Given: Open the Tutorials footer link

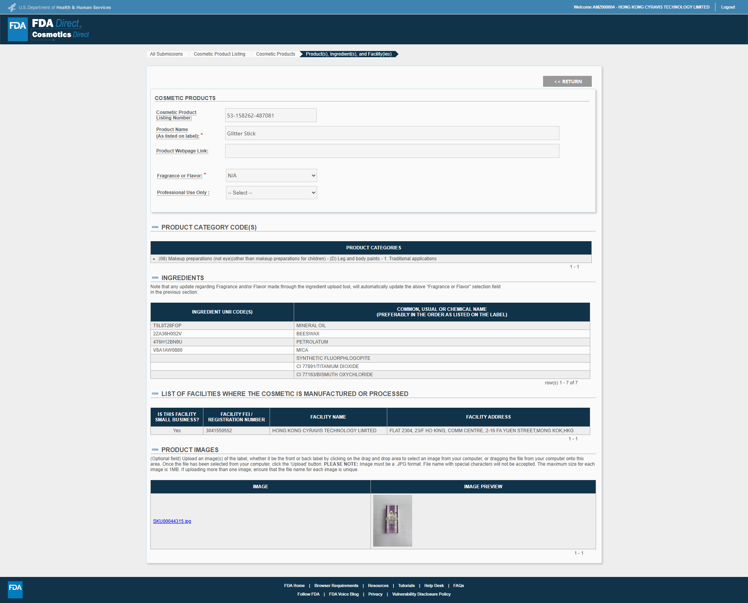Looking at the screenshot, I should click(406, 585).
